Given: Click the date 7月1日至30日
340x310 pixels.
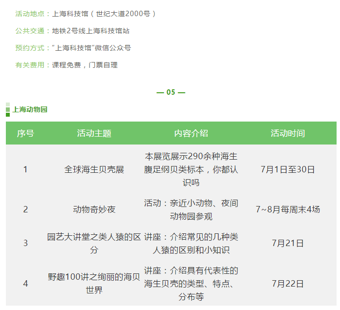Looking at the screenshot, I should pyautogui.click(x=288, y=169).
